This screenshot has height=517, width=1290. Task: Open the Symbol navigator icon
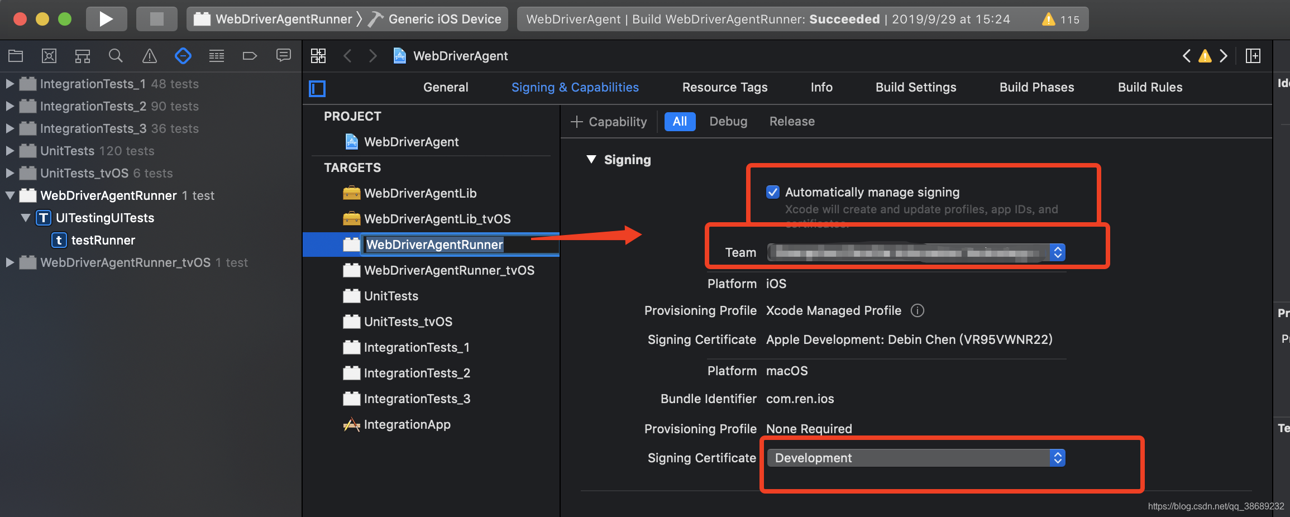pyautogui.click(x=83, y=56)
